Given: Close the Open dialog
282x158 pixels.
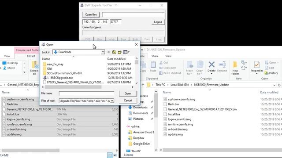Looking at the screenshot, I should point(136,44).
